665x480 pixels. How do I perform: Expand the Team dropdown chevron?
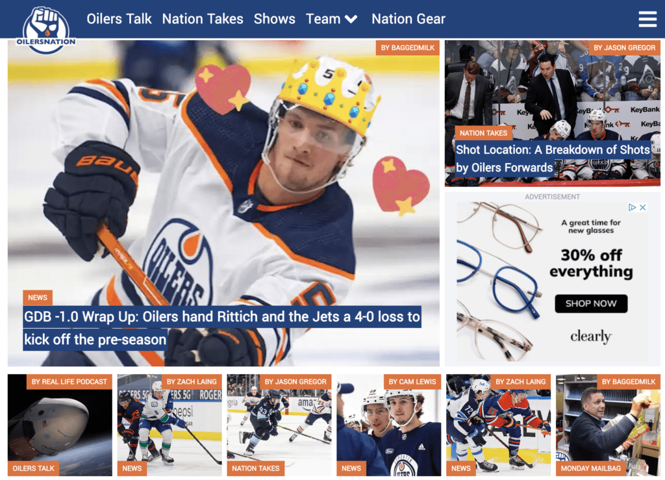(x=351, y=19)
